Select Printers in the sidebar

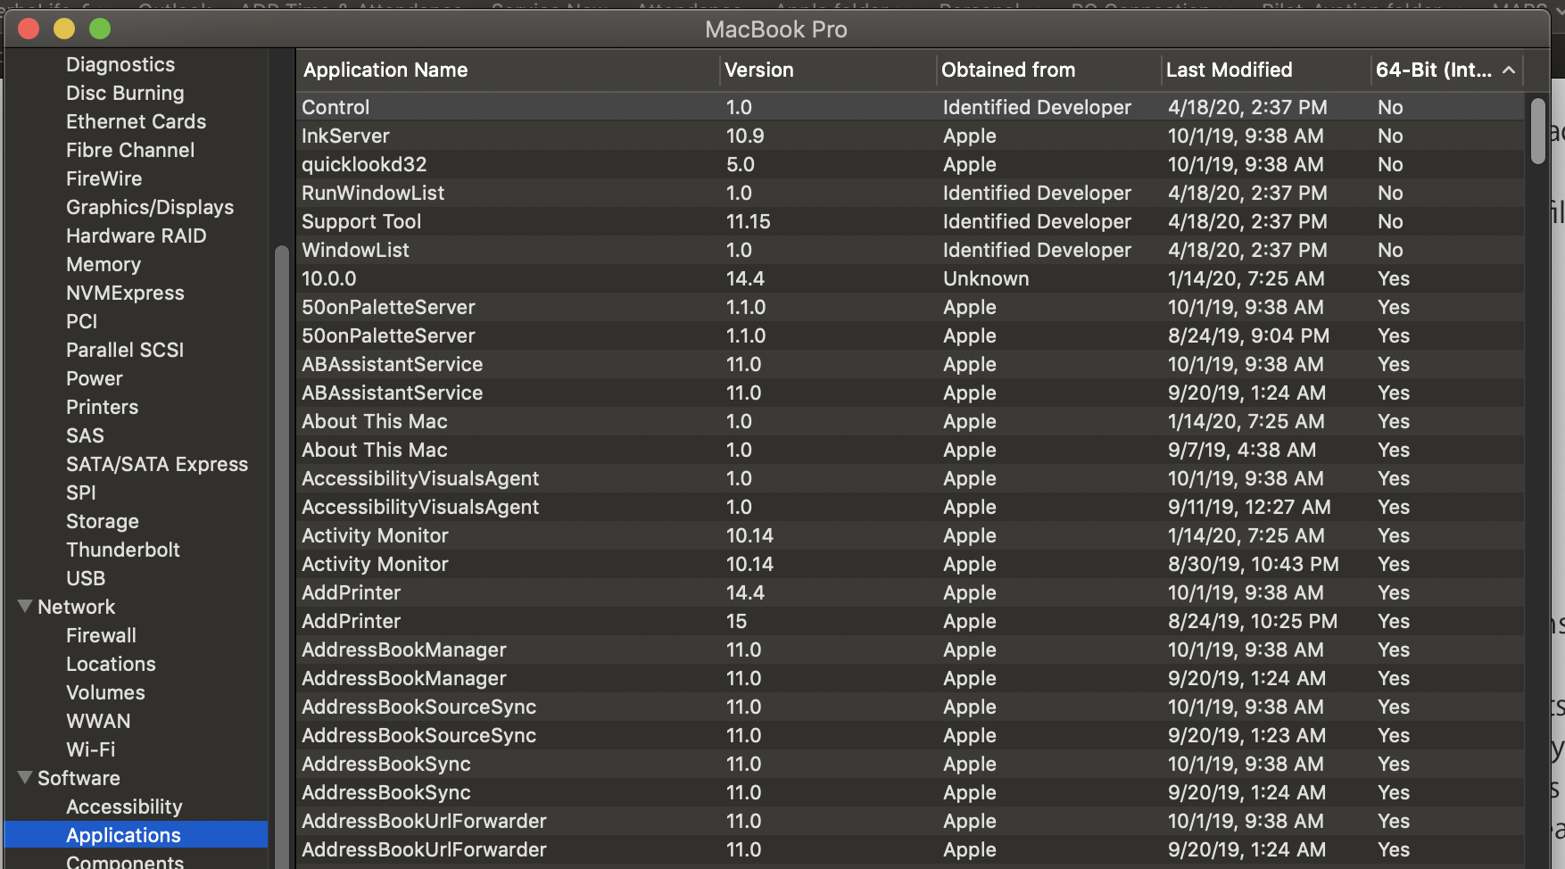pos(102,407)
